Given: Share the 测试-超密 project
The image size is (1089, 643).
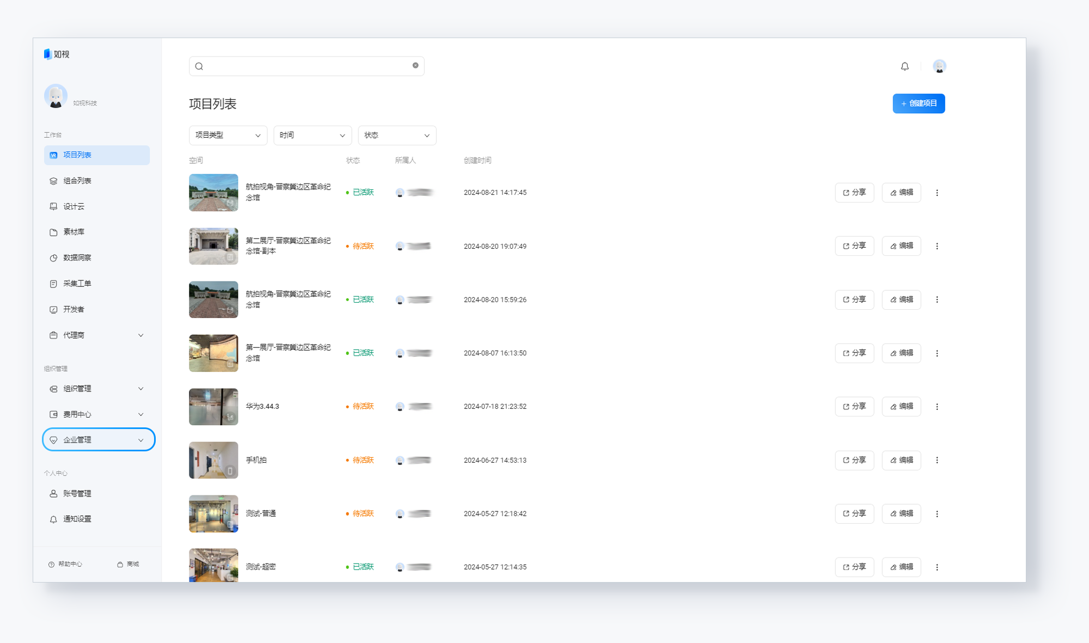Looking at the screenshot, I should click(x=854, y=567).
